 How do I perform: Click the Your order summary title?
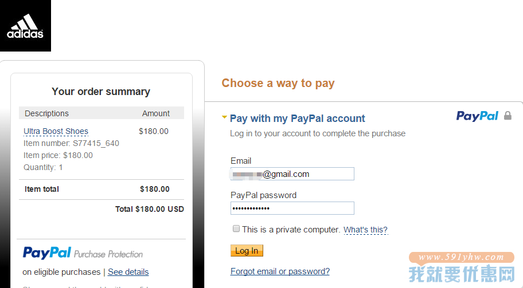(101, 92)
